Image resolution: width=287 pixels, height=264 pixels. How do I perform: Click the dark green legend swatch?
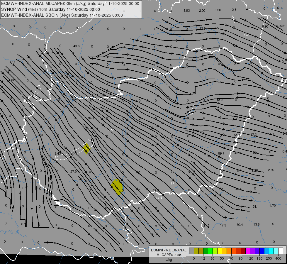coord(206,251)
